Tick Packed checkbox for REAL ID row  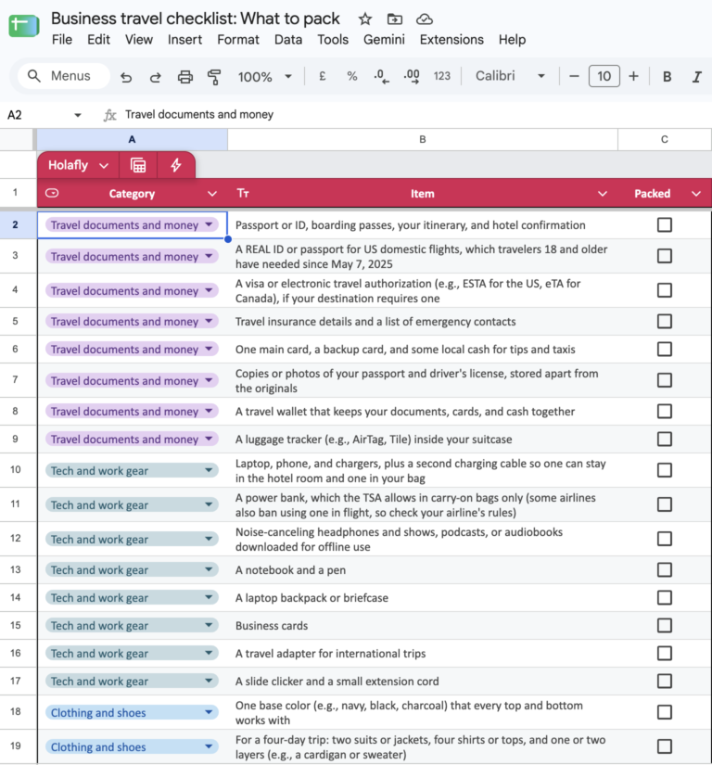664,256
